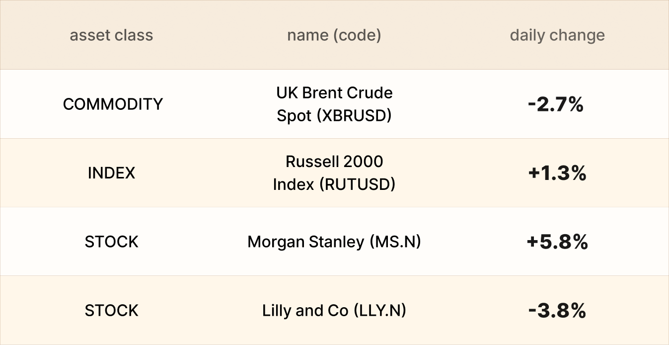Image resolution: width=669 pixels, height=345 pixels.
Task: Click the 'Russell 2000' name text
Action: coord(334,162)
